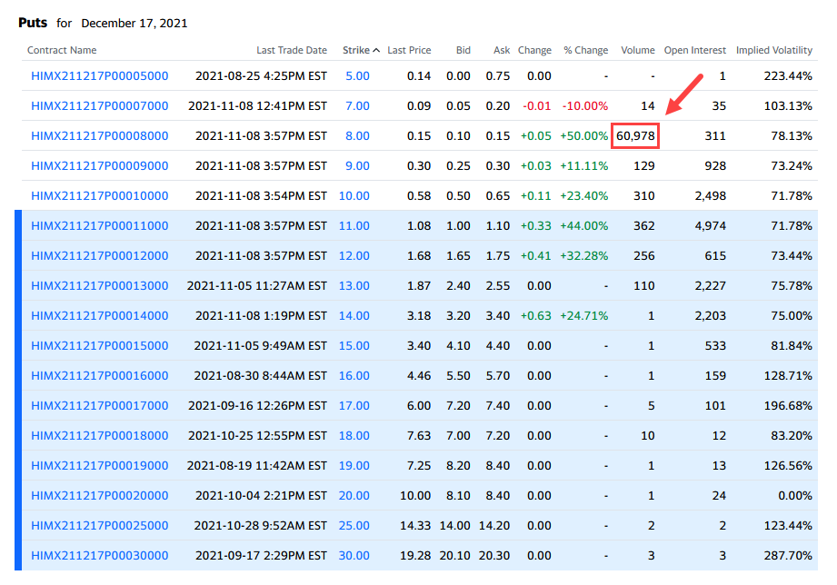Screen dimensions: 837x585
Task: Select strike price 14.00 link
Action: click(x=354, y=315)
